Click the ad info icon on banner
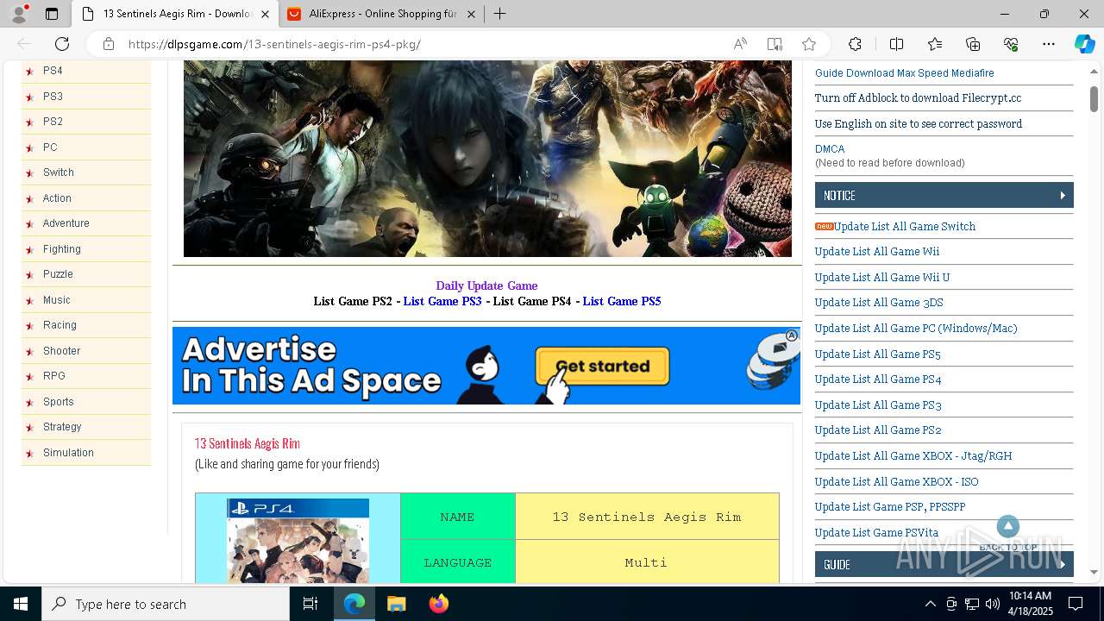 point(792,336)
